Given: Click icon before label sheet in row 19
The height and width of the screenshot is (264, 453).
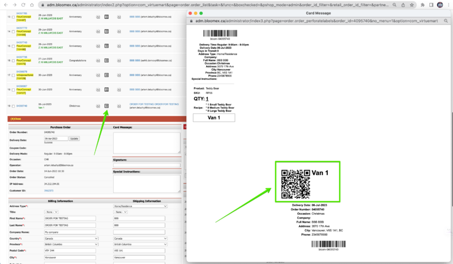Looking at the screenshot, I should tap(98, 106).
